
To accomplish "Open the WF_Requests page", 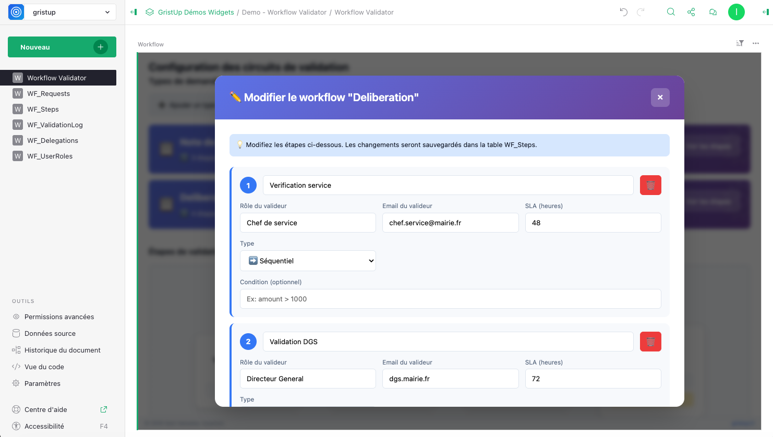I will (49, 93).
